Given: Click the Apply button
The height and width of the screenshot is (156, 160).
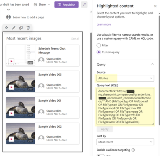Looking at the screenshot, I should [105, 129].
